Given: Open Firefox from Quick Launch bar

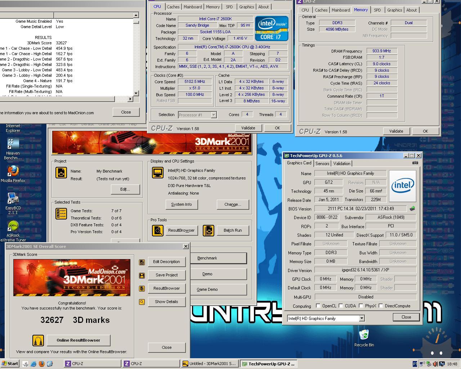Looking at the screenshot, I should coord(41,364).
